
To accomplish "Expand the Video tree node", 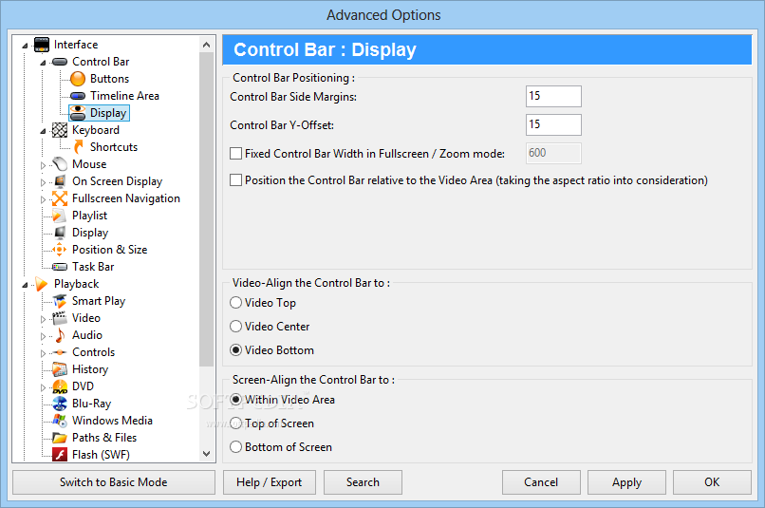I will tap(43, 319).
